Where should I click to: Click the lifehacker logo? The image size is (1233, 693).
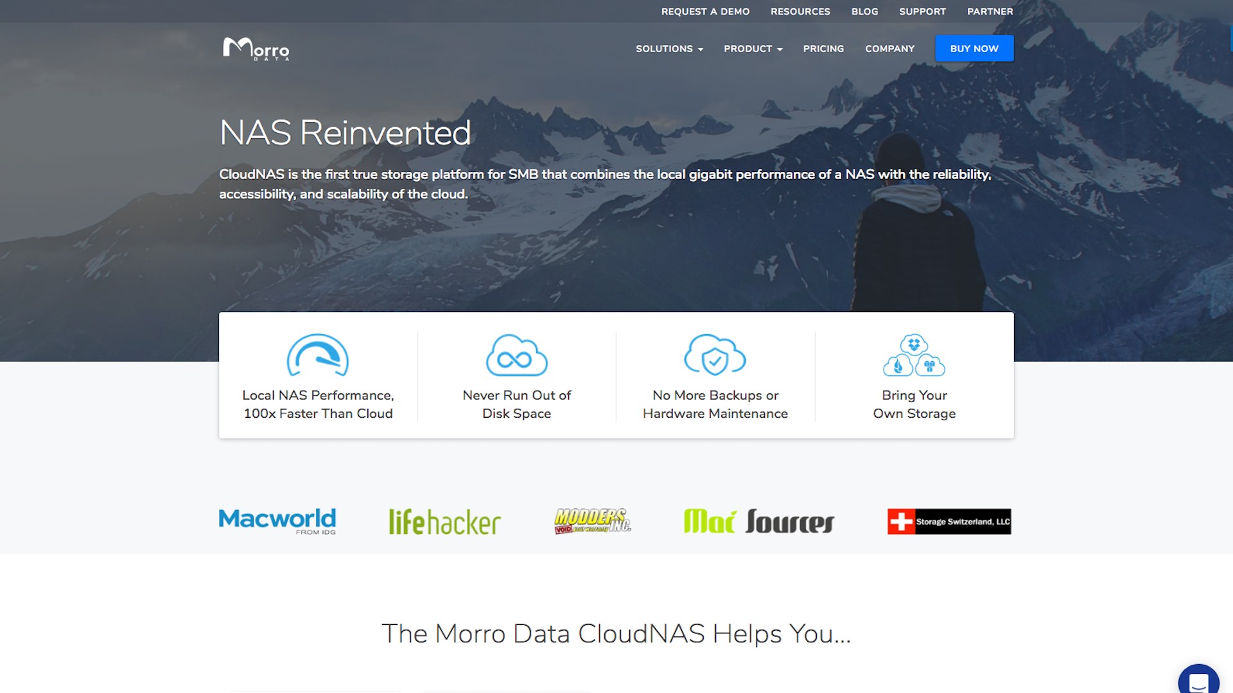[x=444, y=522]
